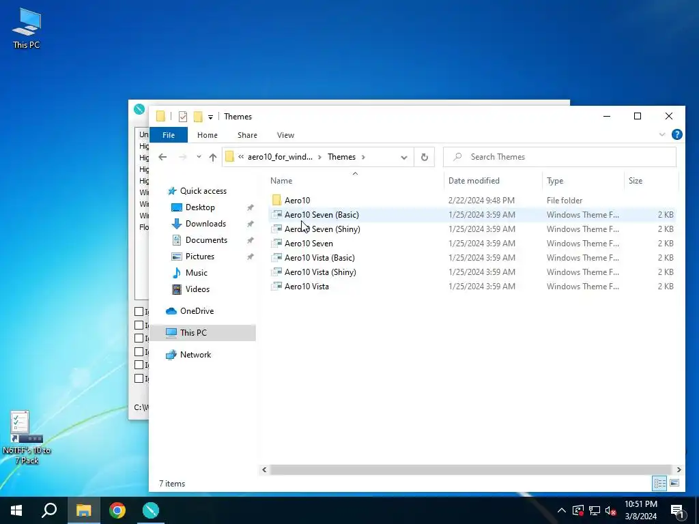
Task: Switch to Large icons view layout button
Action: (674, 484)
